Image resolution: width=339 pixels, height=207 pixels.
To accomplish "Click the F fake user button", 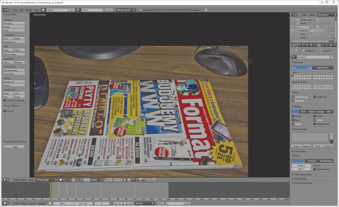I will [331, 57].
